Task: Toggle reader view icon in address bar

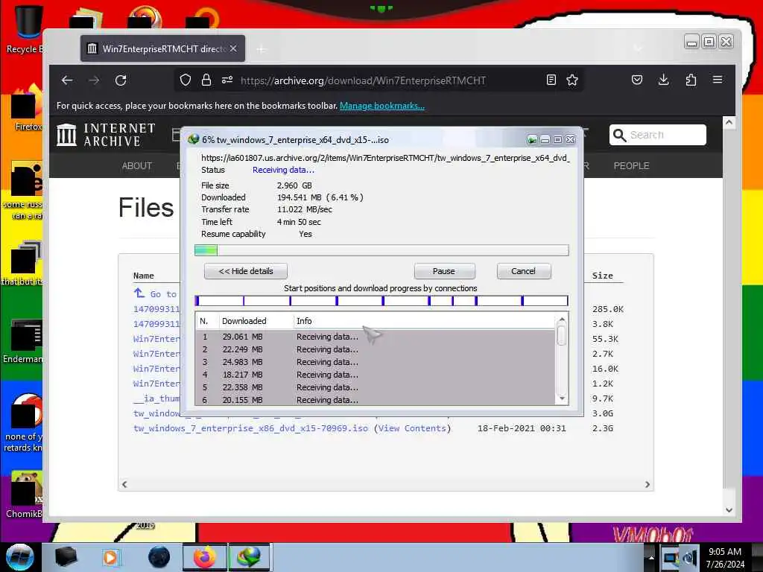Action: click(551, 80)
